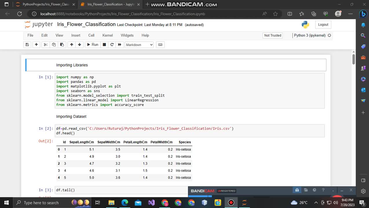Open the Help menu in Jupyter

pyautogui.click(x=145, y=35)
